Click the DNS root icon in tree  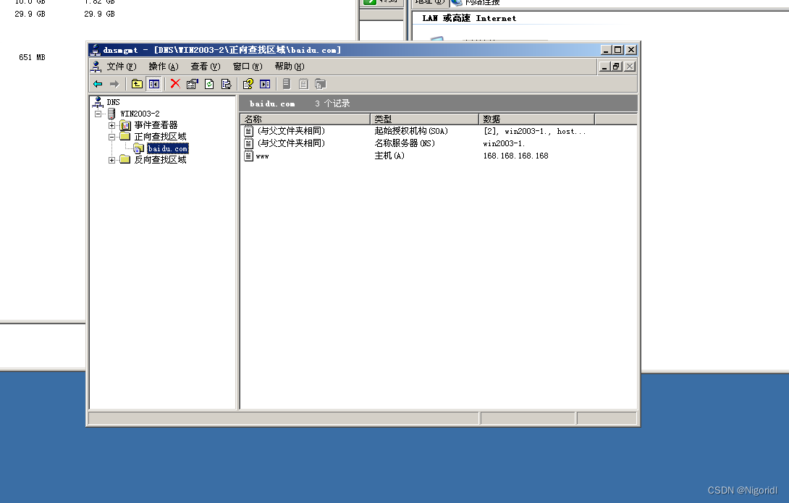[x=98, y=102]
